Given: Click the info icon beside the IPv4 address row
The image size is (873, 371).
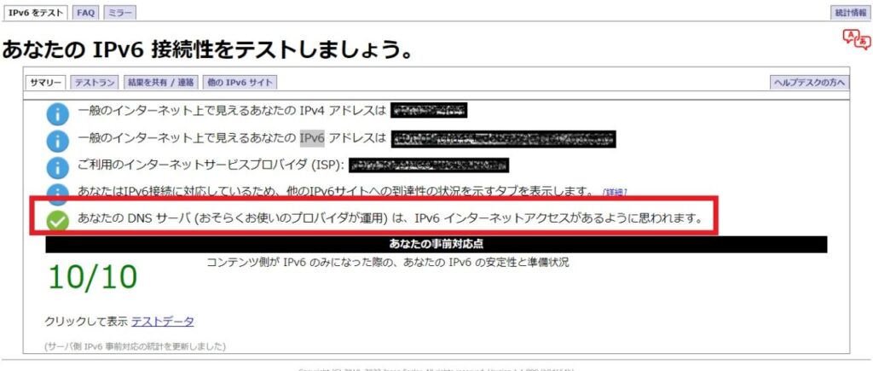Looking at the screenshot, I should (57, 112).
